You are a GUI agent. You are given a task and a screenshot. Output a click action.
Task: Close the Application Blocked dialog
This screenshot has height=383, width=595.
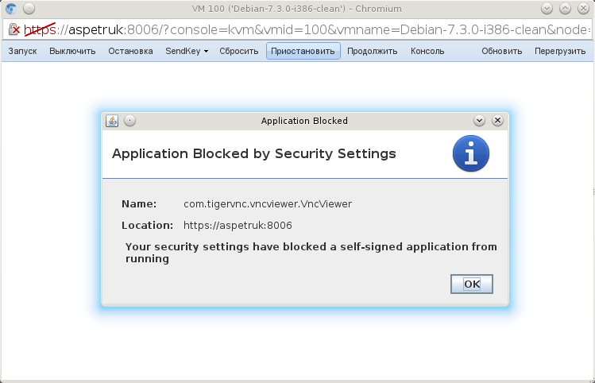pos(497,121)
